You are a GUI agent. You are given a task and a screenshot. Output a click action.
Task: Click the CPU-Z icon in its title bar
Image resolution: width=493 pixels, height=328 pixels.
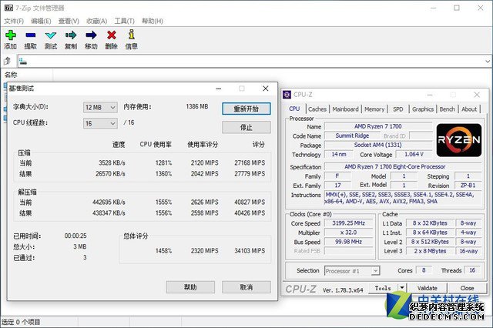[x=287, y=95]
